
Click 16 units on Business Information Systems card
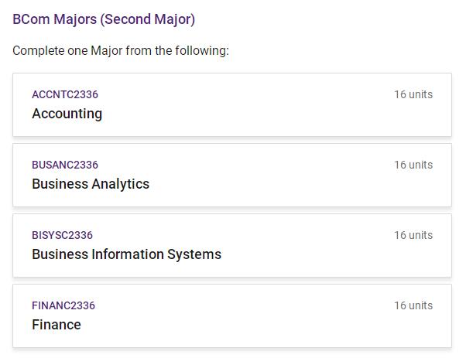[x=413, y=235]
